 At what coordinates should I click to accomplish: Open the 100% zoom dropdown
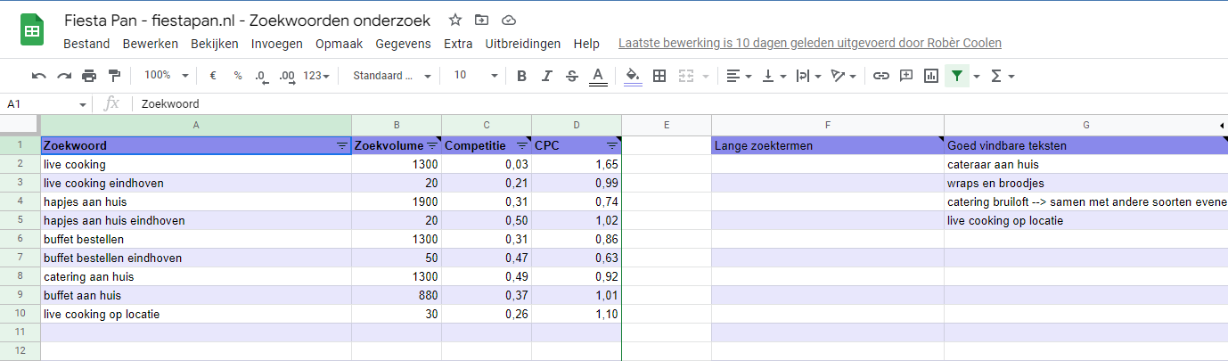pos(167,76)
